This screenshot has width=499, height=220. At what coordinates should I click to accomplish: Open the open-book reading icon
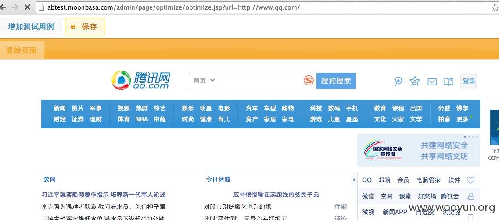449,82
